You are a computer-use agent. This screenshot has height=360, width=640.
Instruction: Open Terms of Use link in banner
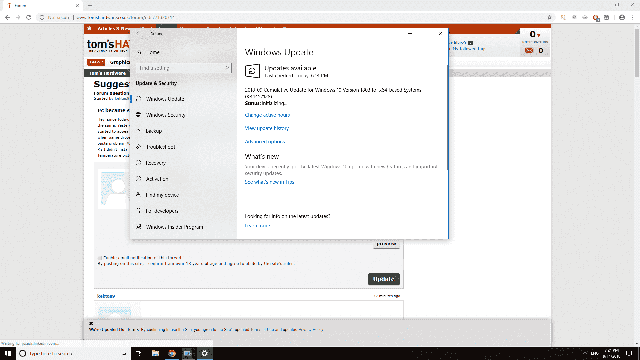pyautogui.click(x=262, y=330)
